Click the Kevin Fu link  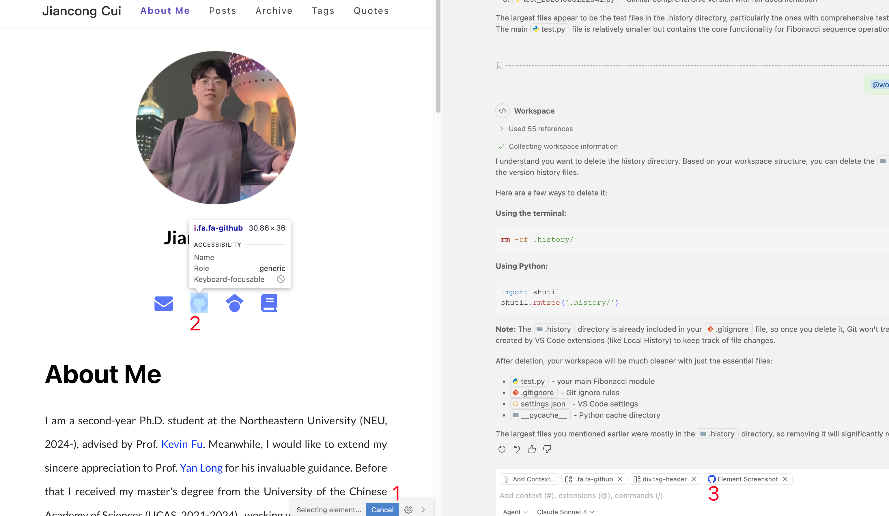click(182, 445)
